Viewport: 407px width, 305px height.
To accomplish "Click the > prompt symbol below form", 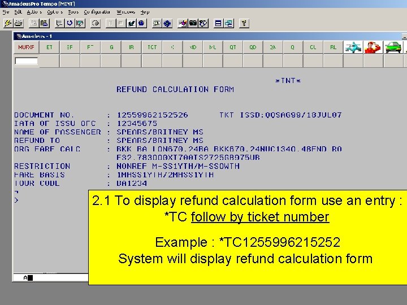I will 16,200.
